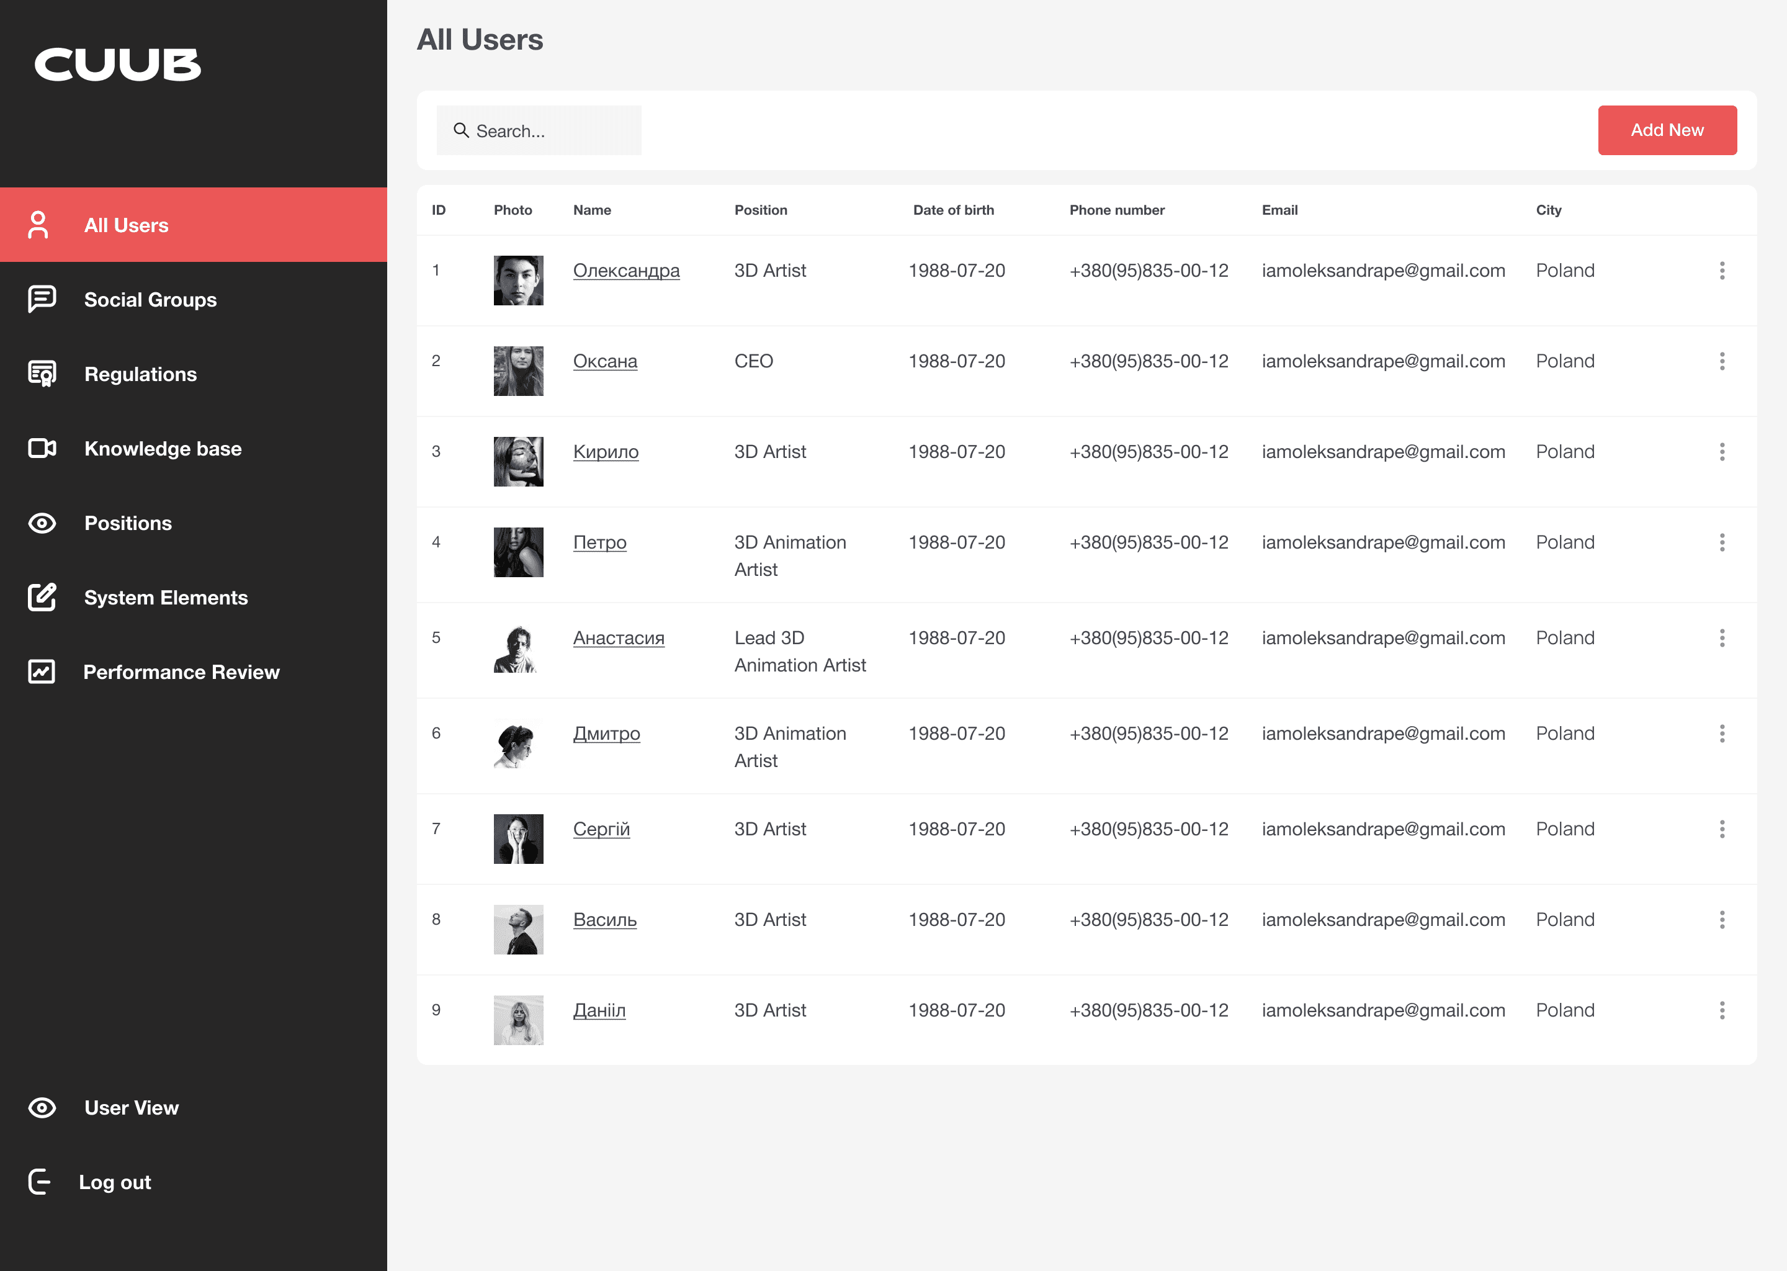This screenshot has width=1787, height=1271.
Task: Expand kebab menu for Даніїл row
Action: [x=1721, y=1010]
